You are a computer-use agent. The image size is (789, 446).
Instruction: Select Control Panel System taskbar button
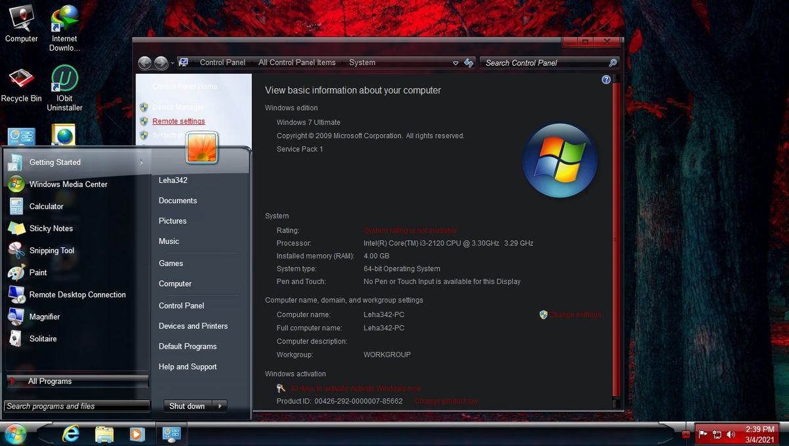172,434
